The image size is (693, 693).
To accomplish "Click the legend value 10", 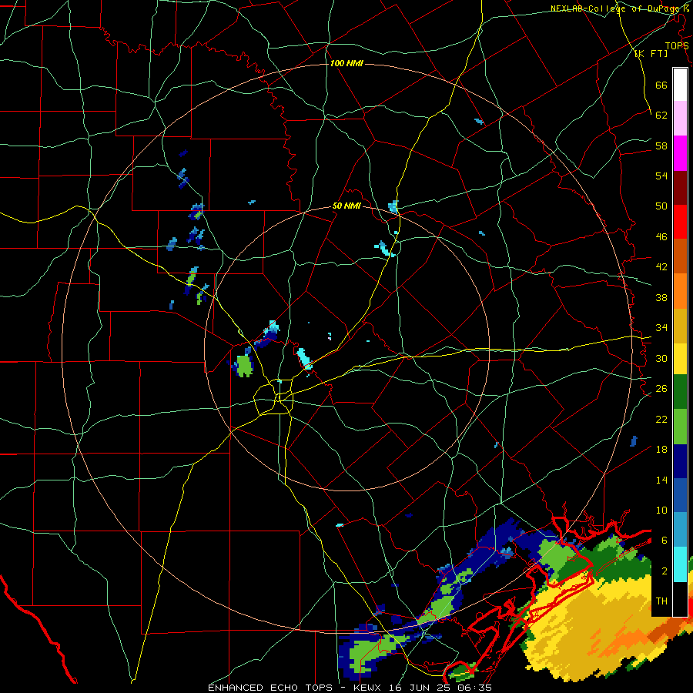I will pos(661,510).
